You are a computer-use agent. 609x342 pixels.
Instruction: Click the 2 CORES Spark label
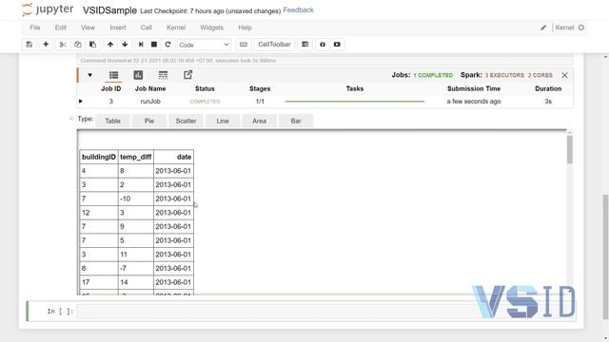tap(540, 75)
